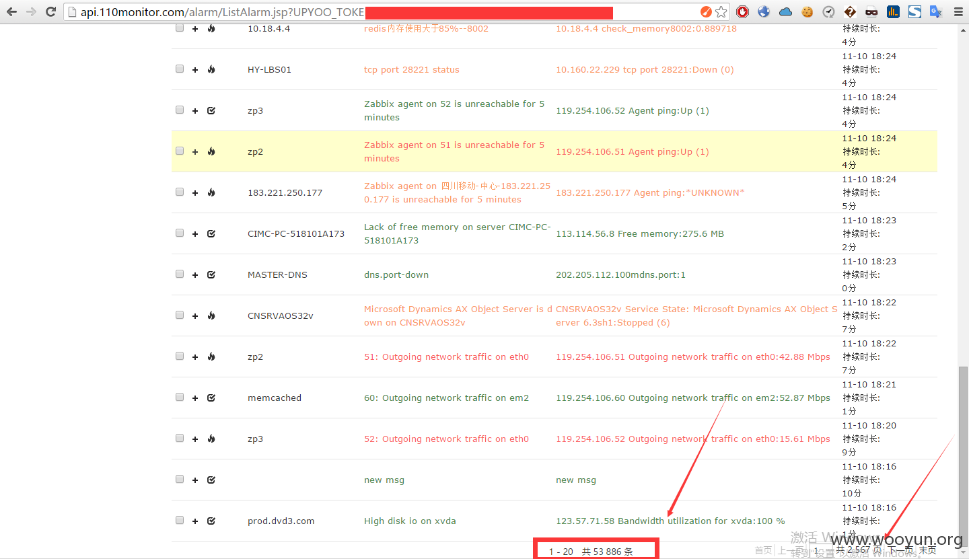
Task: Click the vertical scrollbar thumb
Action: pyautogui.click(x=963, y=457)
